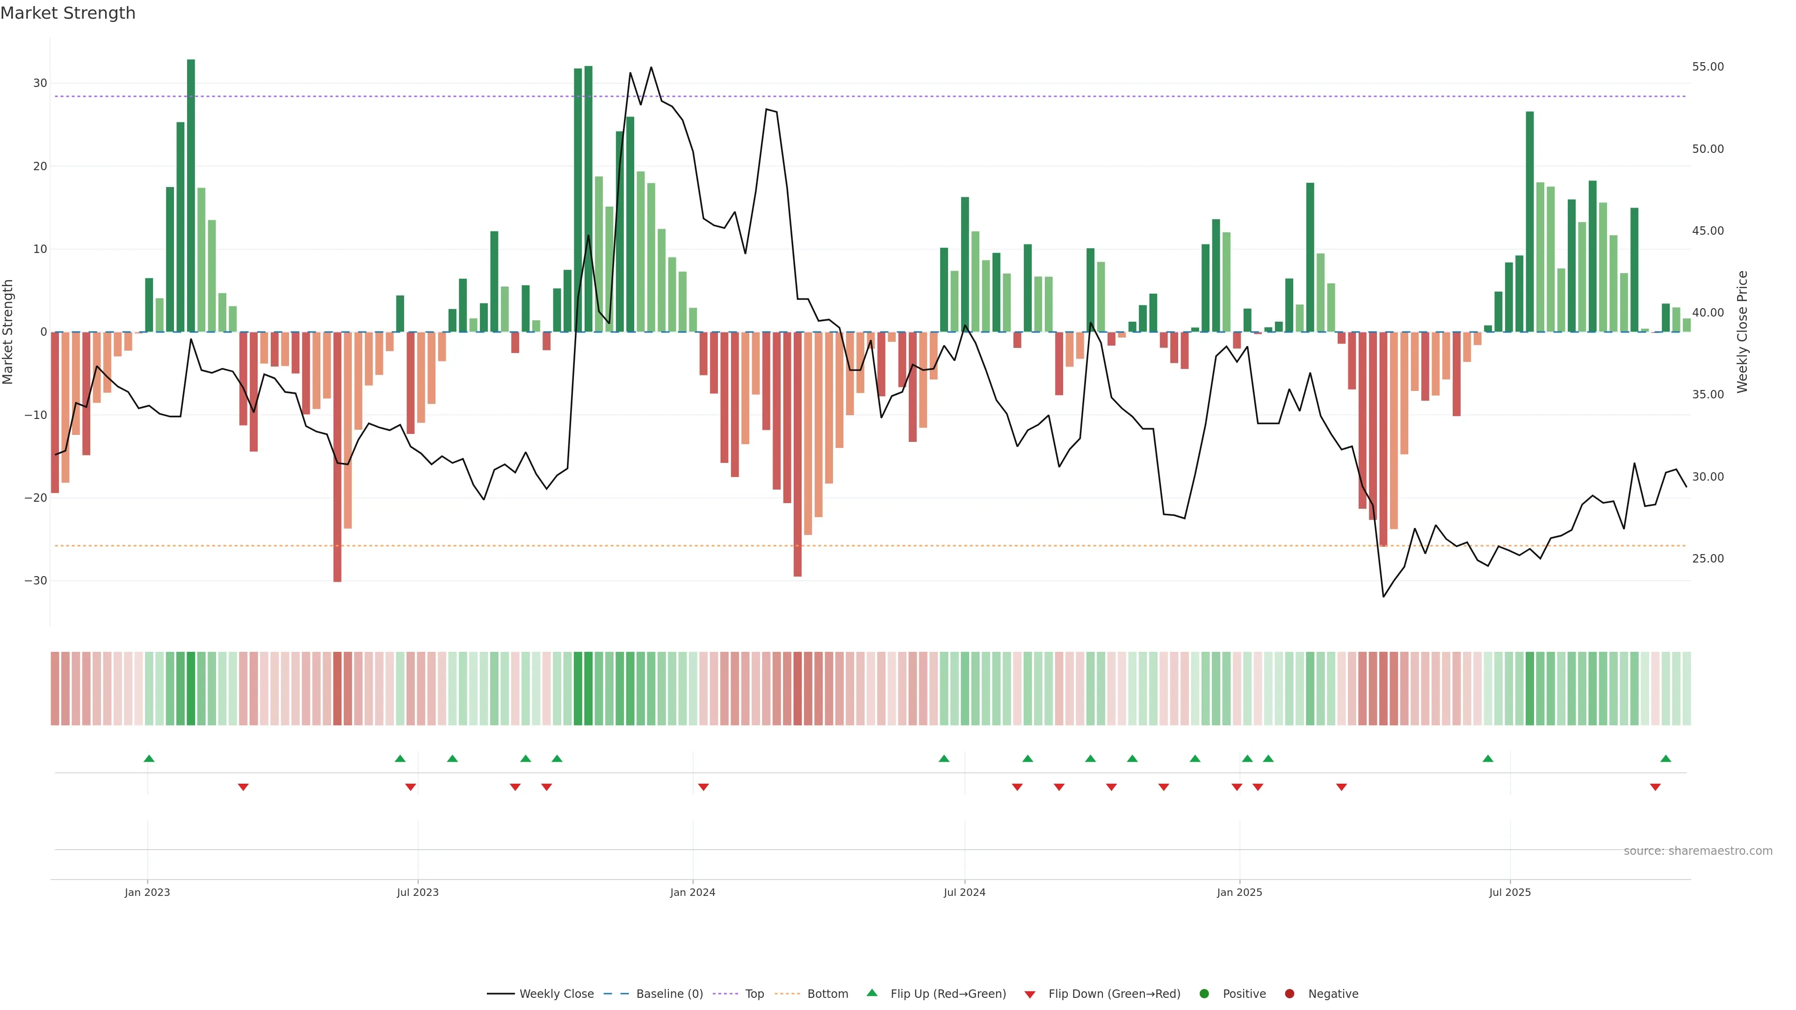
Task: Click the tallest green bar in early 2023
Action: click(x=191, y=195)
